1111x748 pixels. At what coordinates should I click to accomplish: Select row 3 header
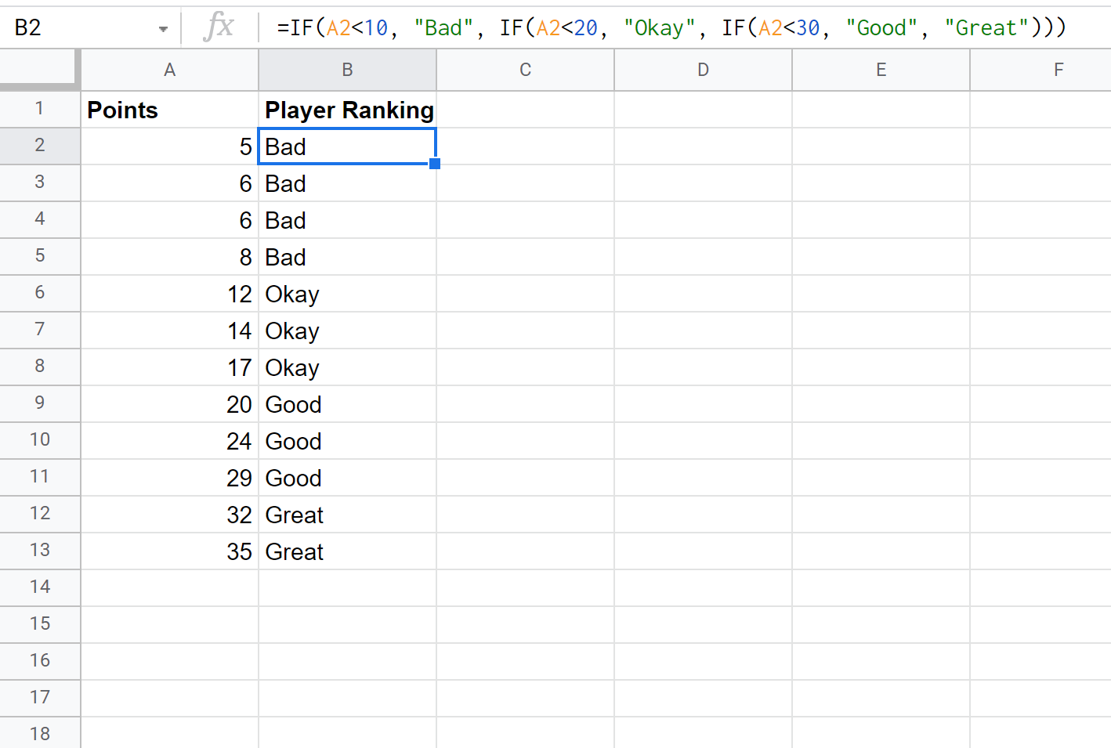pos(40,182)
